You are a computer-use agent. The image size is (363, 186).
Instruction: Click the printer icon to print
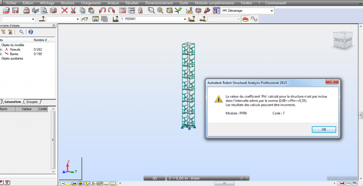27,10
